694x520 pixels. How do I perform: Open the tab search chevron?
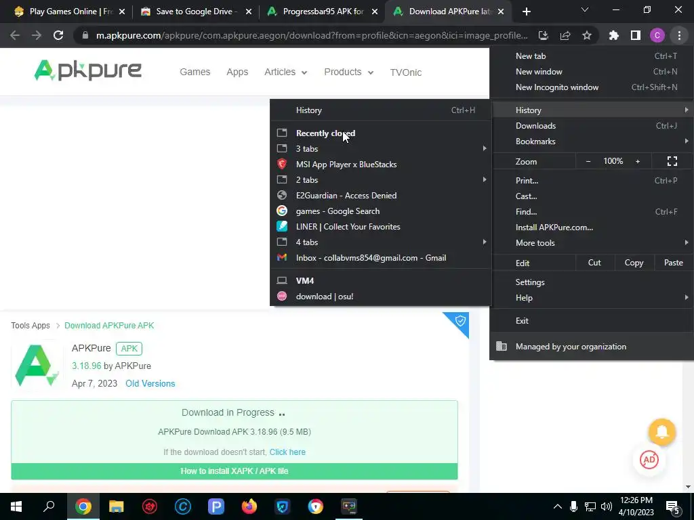coord(585,9)
